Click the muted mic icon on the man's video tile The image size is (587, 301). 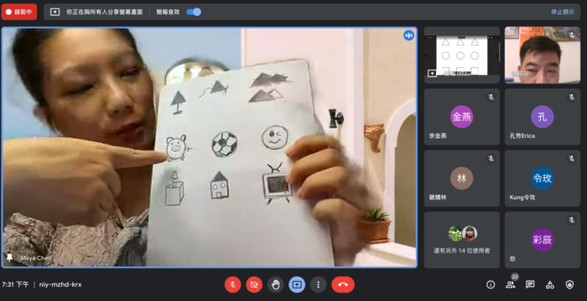click(x=571, y=35)
